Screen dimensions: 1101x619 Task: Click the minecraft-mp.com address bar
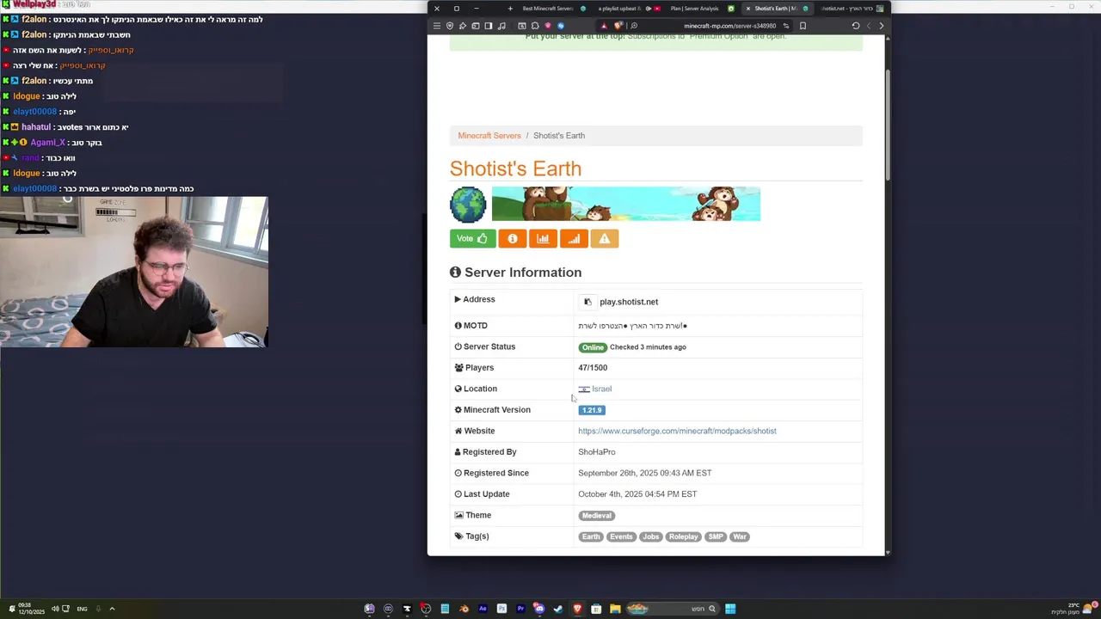pyautogui.click(x=729, y=26)
